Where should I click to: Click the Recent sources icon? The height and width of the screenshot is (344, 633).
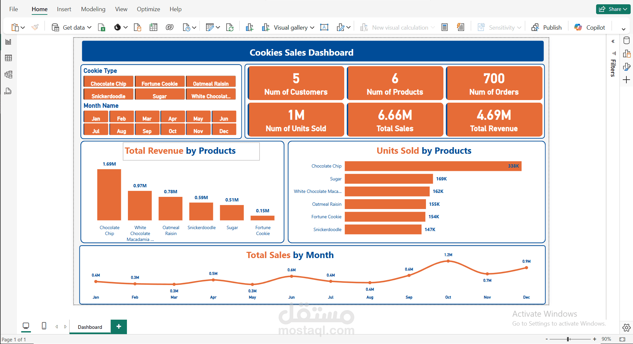pos(186,27)
